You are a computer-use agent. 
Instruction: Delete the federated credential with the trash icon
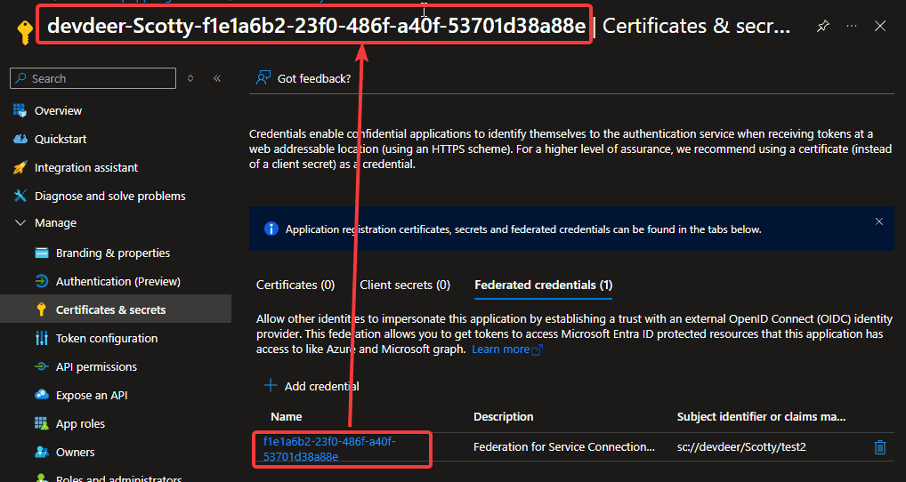(880, 447)
